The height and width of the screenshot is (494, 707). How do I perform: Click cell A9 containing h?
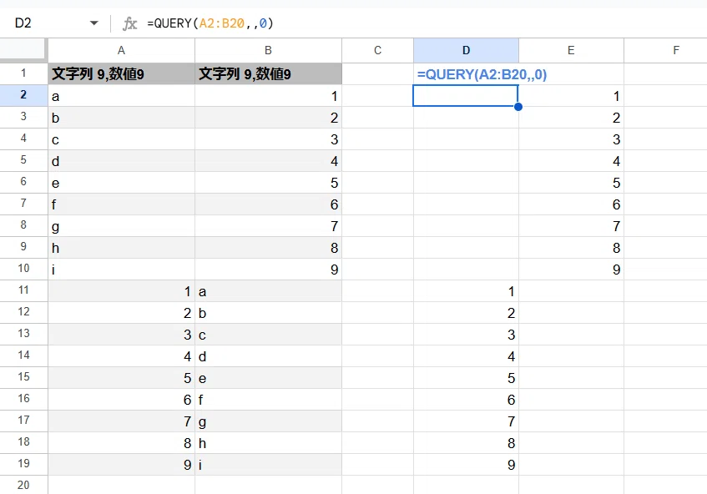121,247
